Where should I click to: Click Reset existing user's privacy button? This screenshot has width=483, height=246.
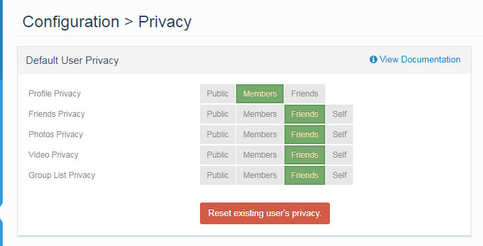click(265, 213)
